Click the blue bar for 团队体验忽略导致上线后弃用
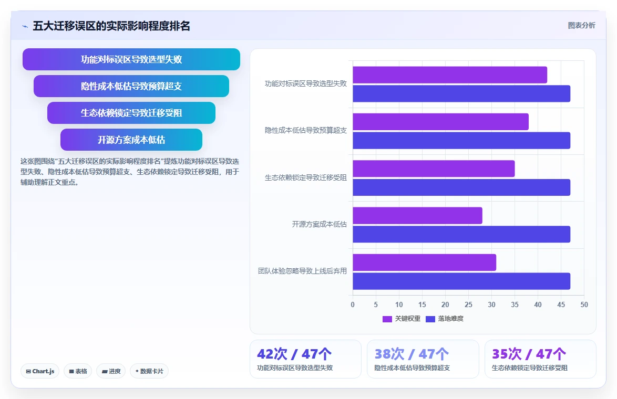Viewport: 617px width, 399px height. click(x=461, y=281)
